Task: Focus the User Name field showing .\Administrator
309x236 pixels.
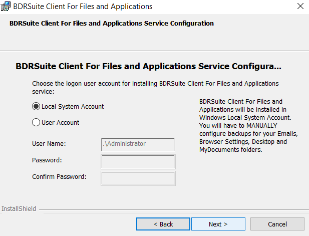Action: [x=138, y=144]
